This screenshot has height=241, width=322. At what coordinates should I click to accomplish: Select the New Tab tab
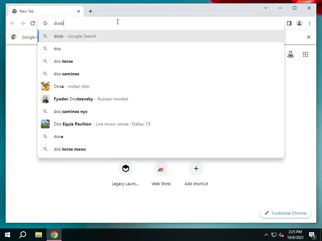[46, 11]
